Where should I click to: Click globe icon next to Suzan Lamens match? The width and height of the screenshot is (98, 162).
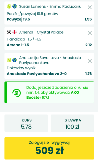[15, 6]
